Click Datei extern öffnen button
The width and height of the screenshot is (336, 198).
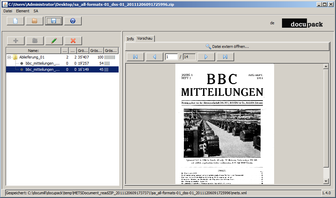point(227,47)
